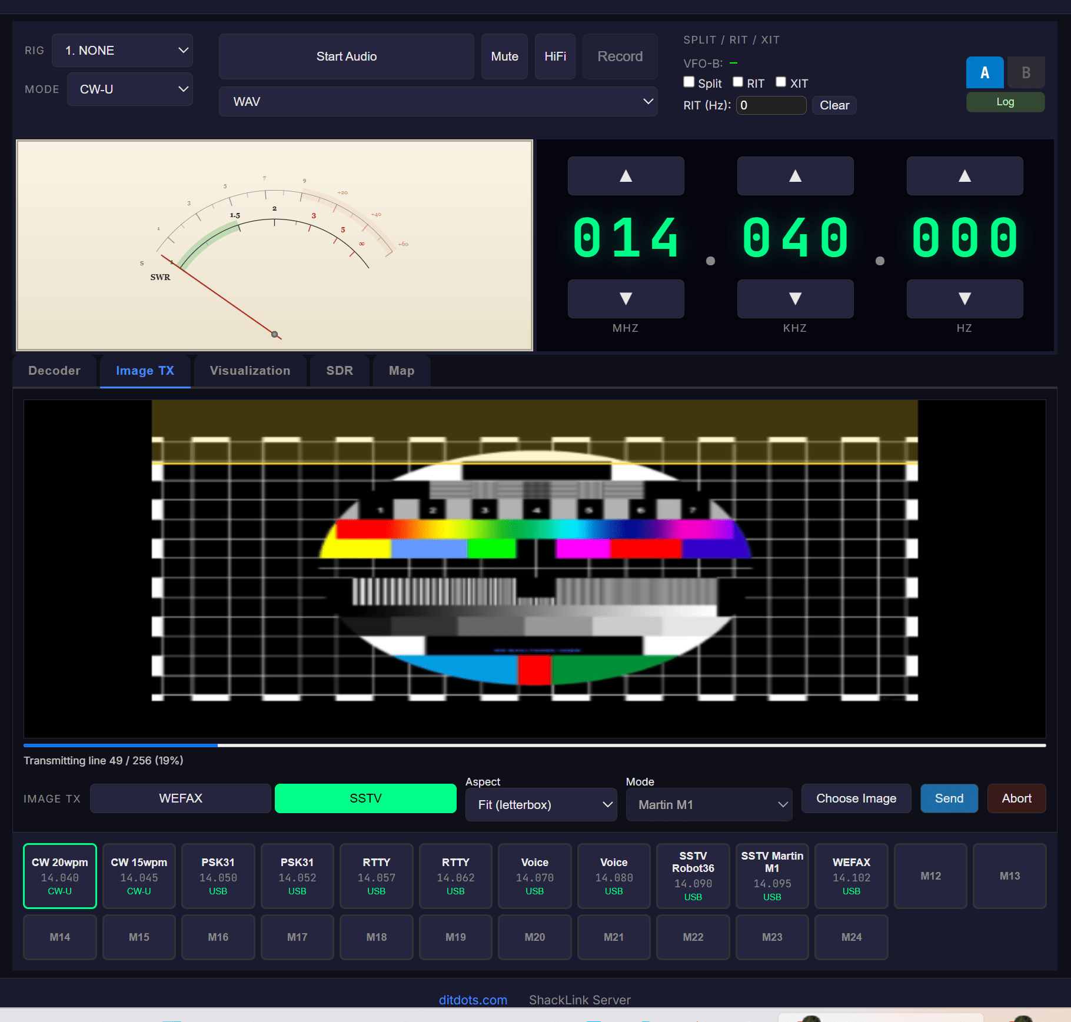
Task: Switch image TX to SSTV
Action: pyautogui.click(x=365, y=798)
